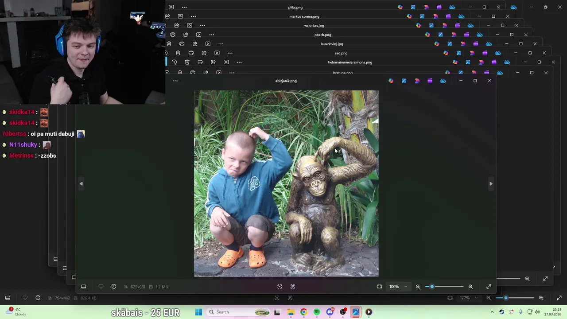567x319 pixels.
Task: Open weather widget showing Cloudy
Action: [16, 312]
